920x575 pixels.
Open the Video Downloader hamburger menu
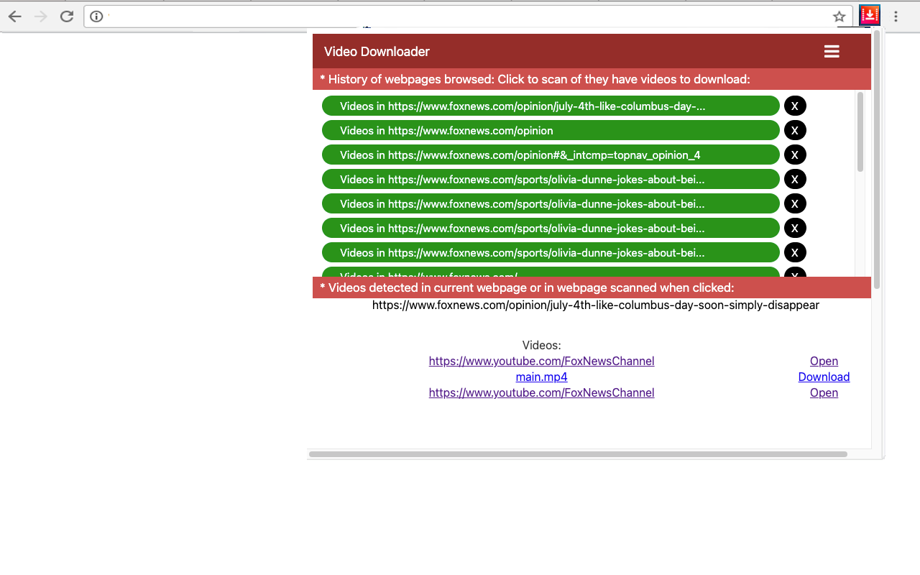click(832, 51)
